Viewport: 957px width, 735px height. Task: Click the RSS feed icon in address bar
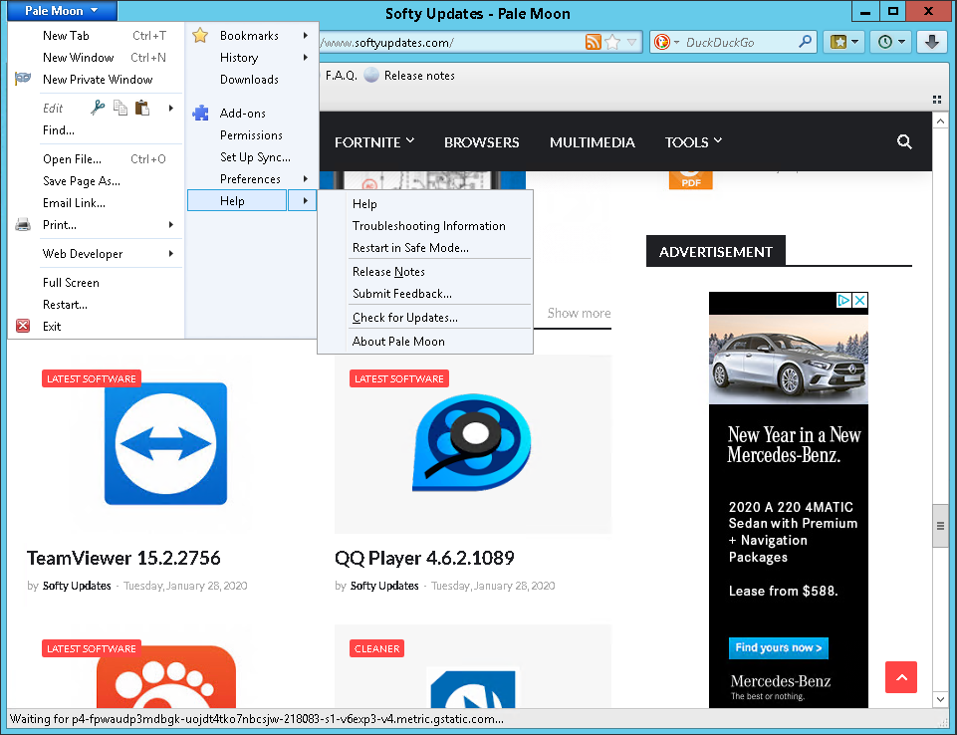pyautogui.click(x=593, y=42)
